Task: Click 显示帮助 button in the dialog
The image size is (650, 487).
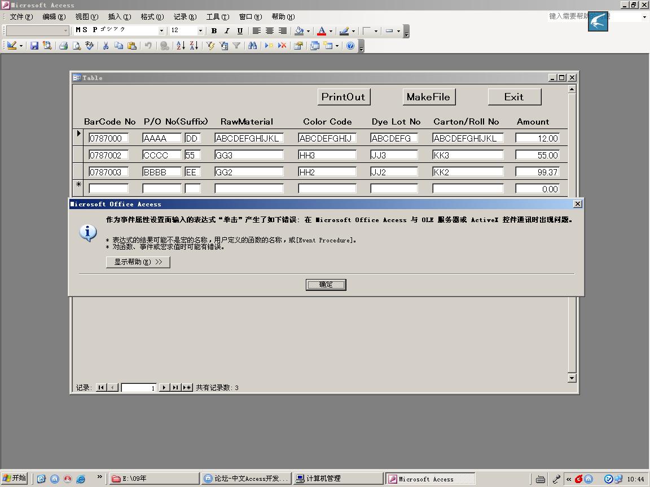Action: click(138, 262)
